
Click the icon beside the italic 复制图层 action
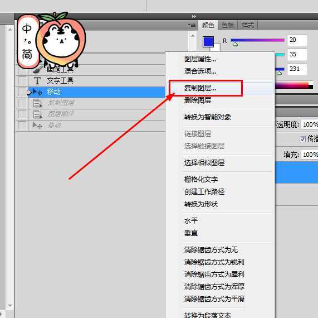37,103
